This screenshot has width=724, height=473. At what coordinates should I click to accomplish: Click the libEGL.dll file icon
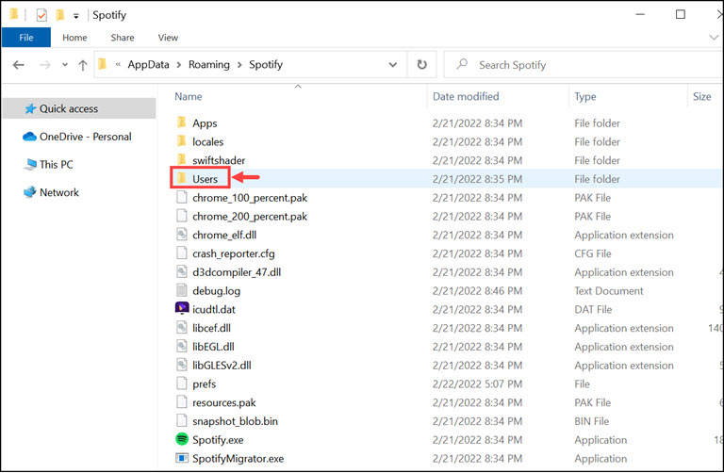tap(181, 346)
